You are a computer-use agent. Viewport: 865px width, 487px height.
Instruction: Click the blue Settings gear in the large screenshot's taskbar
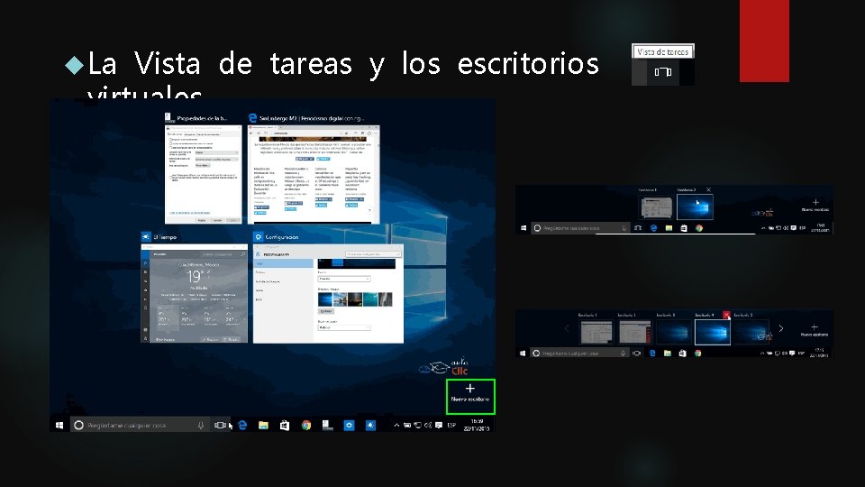[349, 425]
